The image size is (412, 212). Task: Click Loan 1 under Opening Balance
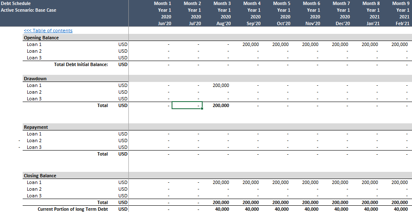(x=34, y=44)
